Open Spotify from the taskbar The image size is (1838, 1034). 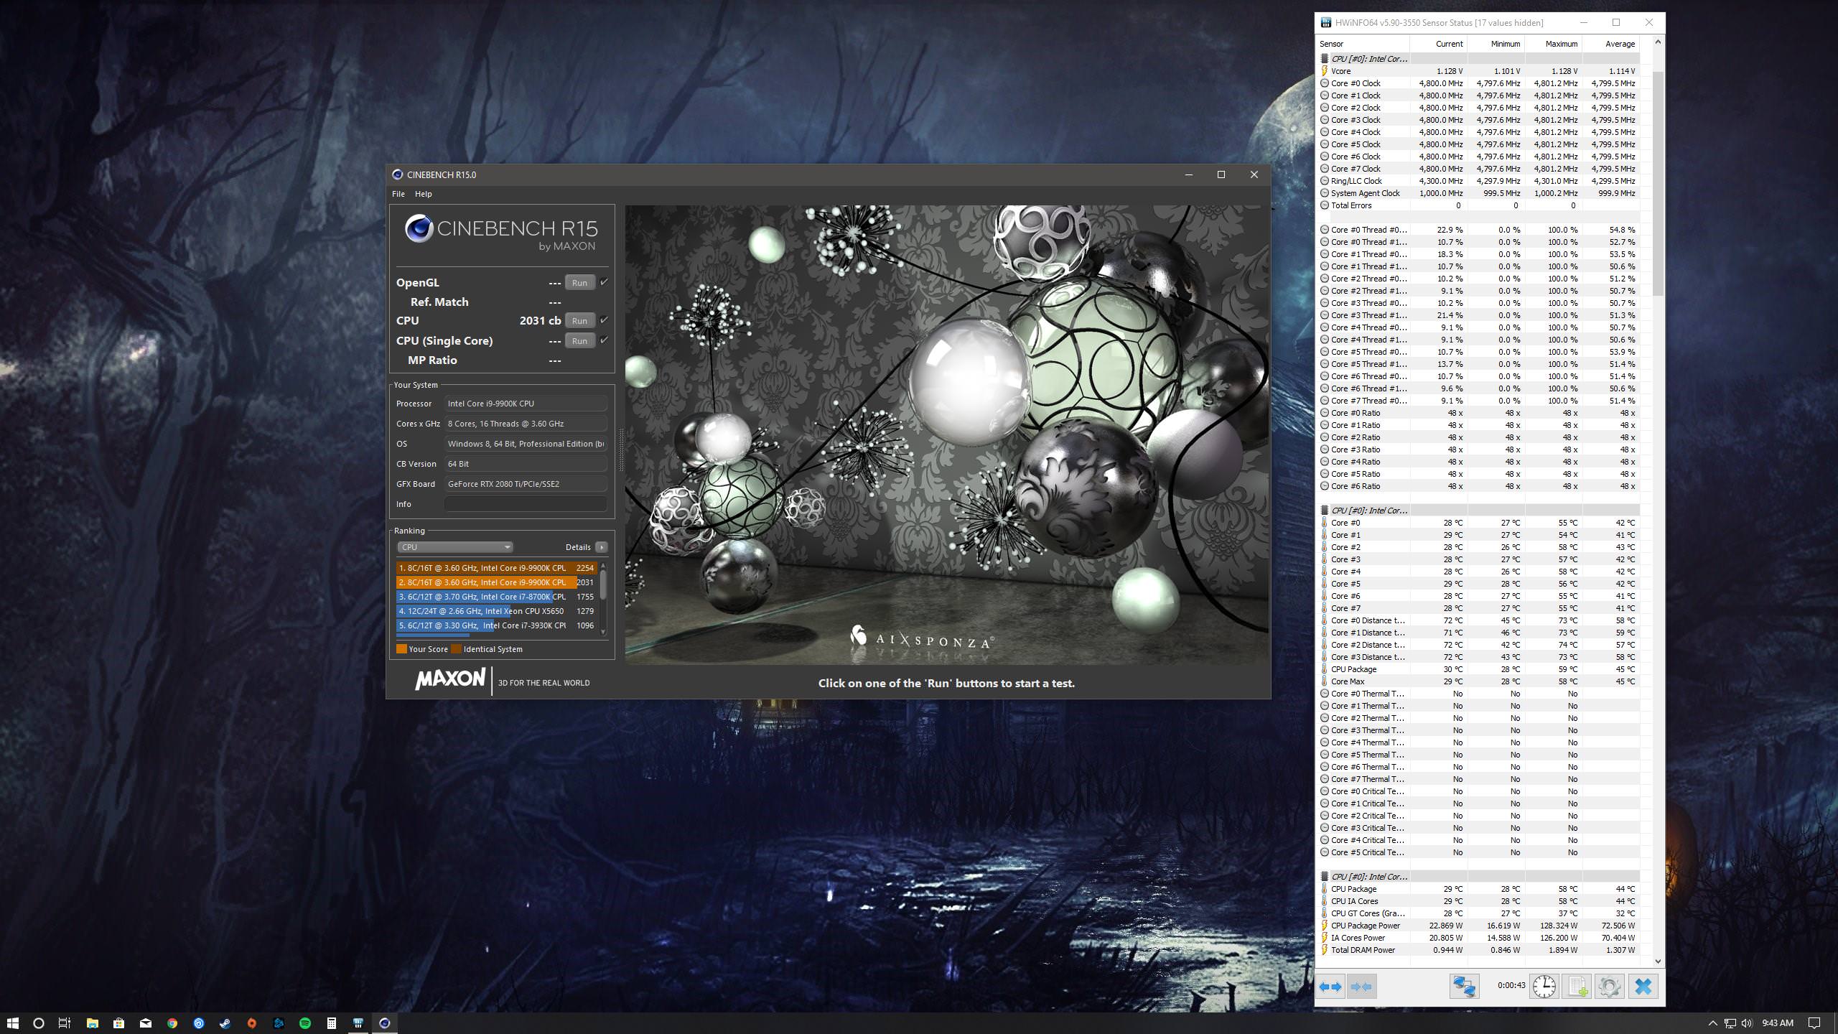click(305, 1023)
